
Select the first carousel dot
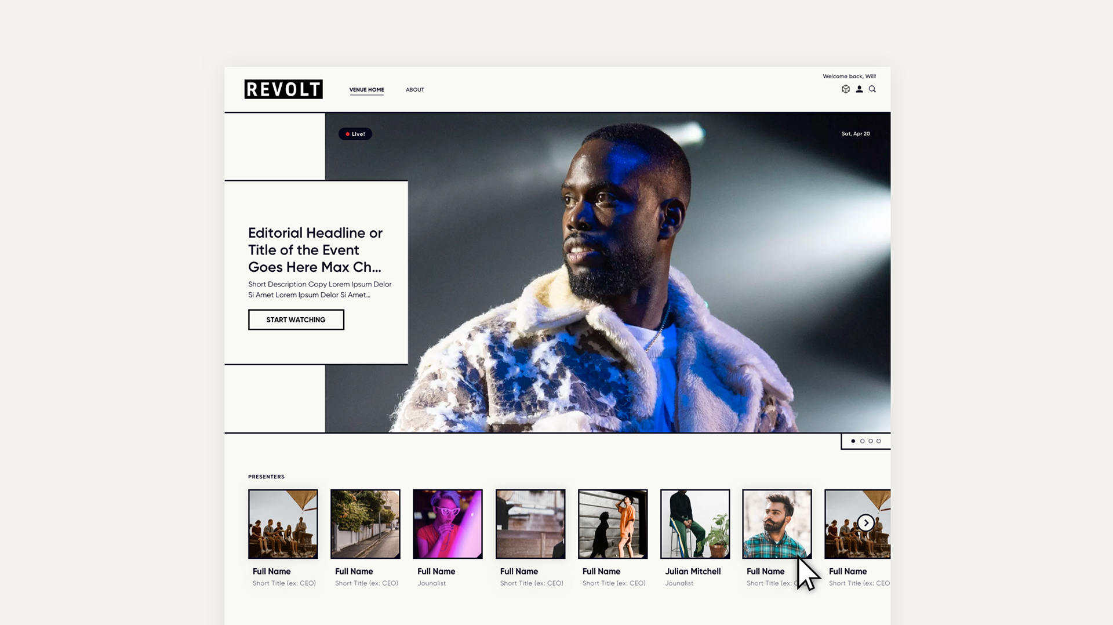point(853,441)
